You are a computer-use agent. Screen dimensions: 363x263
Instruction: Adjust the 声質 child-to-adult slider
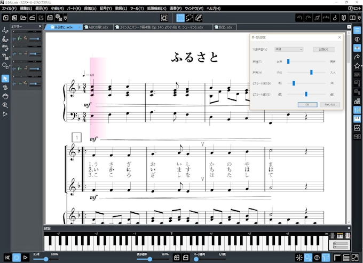pos(311,72)
